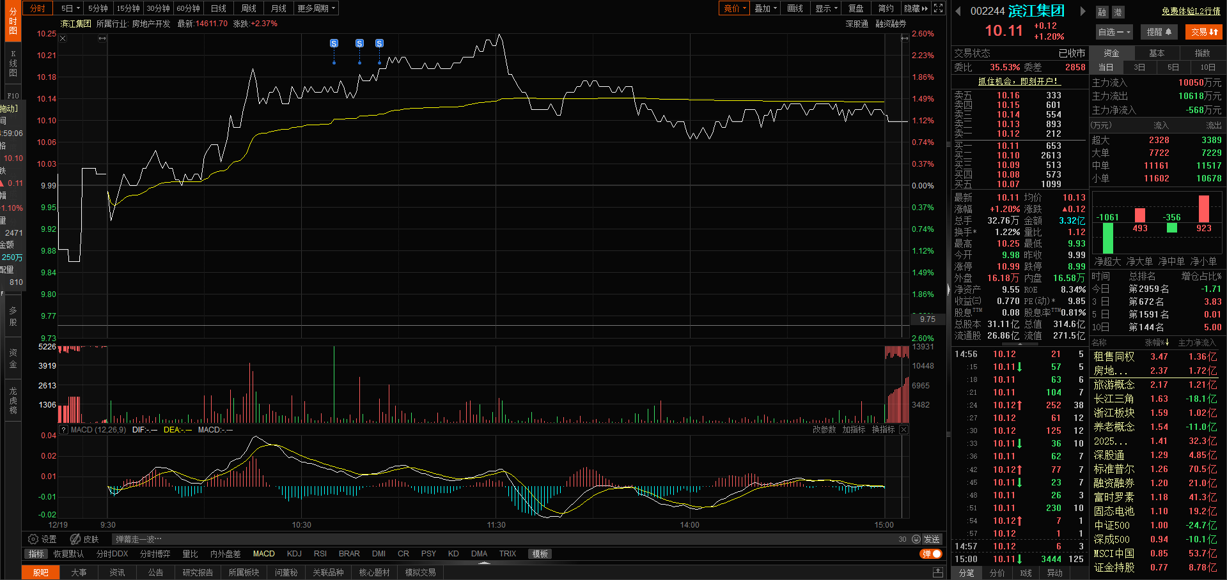Expand the 叠加 overlay dropdown
Viewport: 1227px width, 580px height.
tap(765, 8)
